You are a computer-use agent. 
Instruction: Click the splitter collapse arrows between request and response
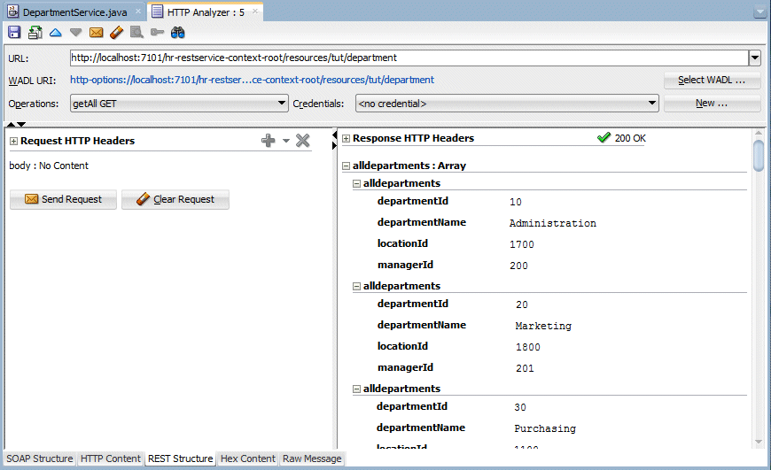coord(335,140)
